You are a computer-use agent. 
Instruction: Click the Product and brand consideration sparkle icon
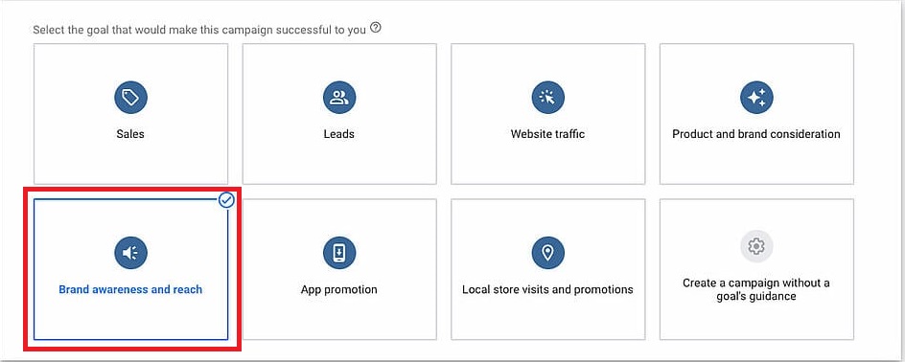pyautogui.click(x=756, y=97)
